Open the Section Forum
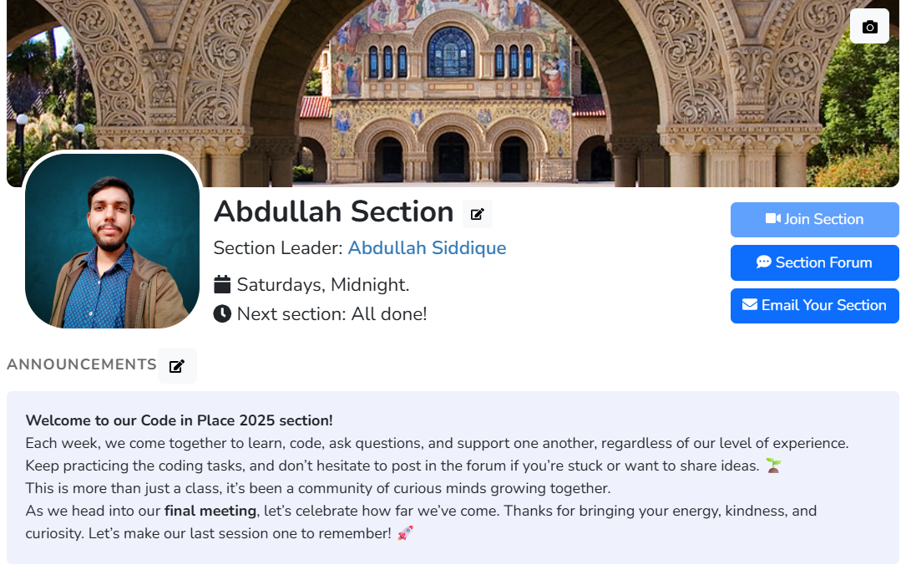 point(814,262)
